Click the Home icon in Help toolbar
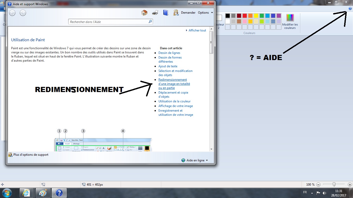Viewport: 353px width, 198px height. 144,13
